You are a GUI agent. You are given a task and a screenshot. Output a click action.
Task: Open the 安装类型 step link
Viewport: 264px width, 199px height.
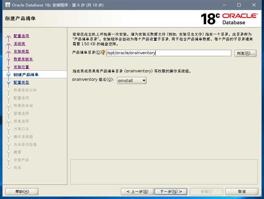(21, 51)
